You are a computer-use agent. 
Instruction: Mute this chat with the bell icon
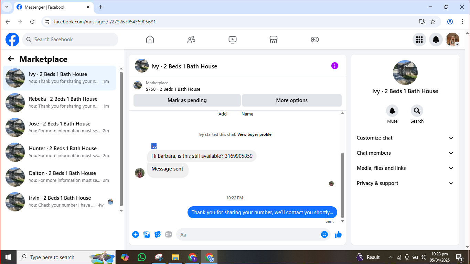pos(392,111)
